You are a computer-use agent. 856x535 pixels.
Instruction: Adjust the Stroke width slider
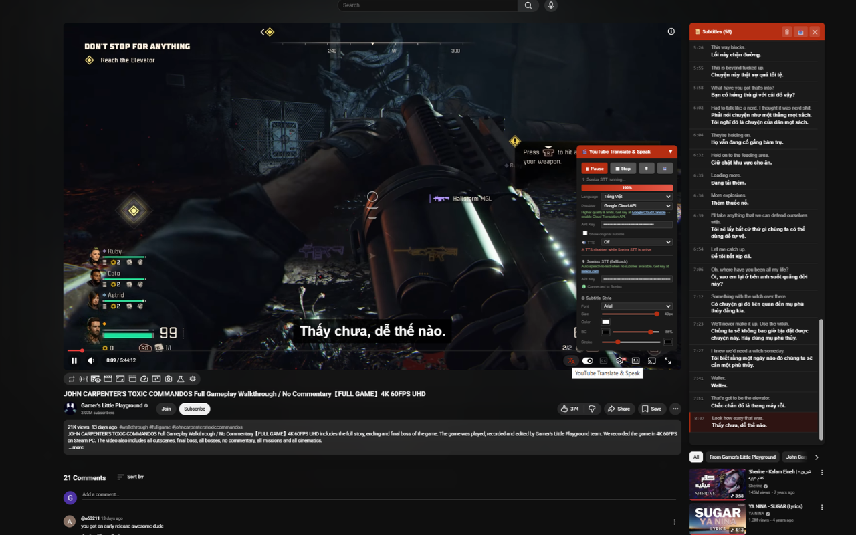coord(631,342)
